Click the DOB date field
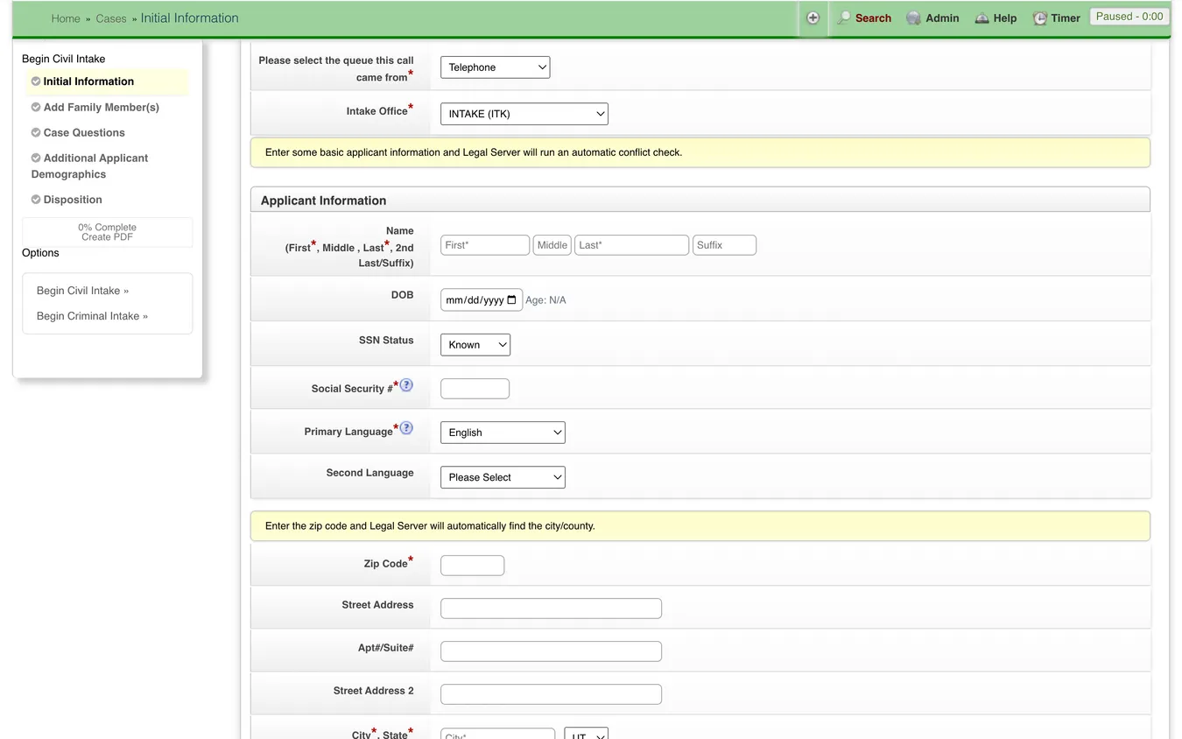This screenshot has height=739, width=1182. 482,299
